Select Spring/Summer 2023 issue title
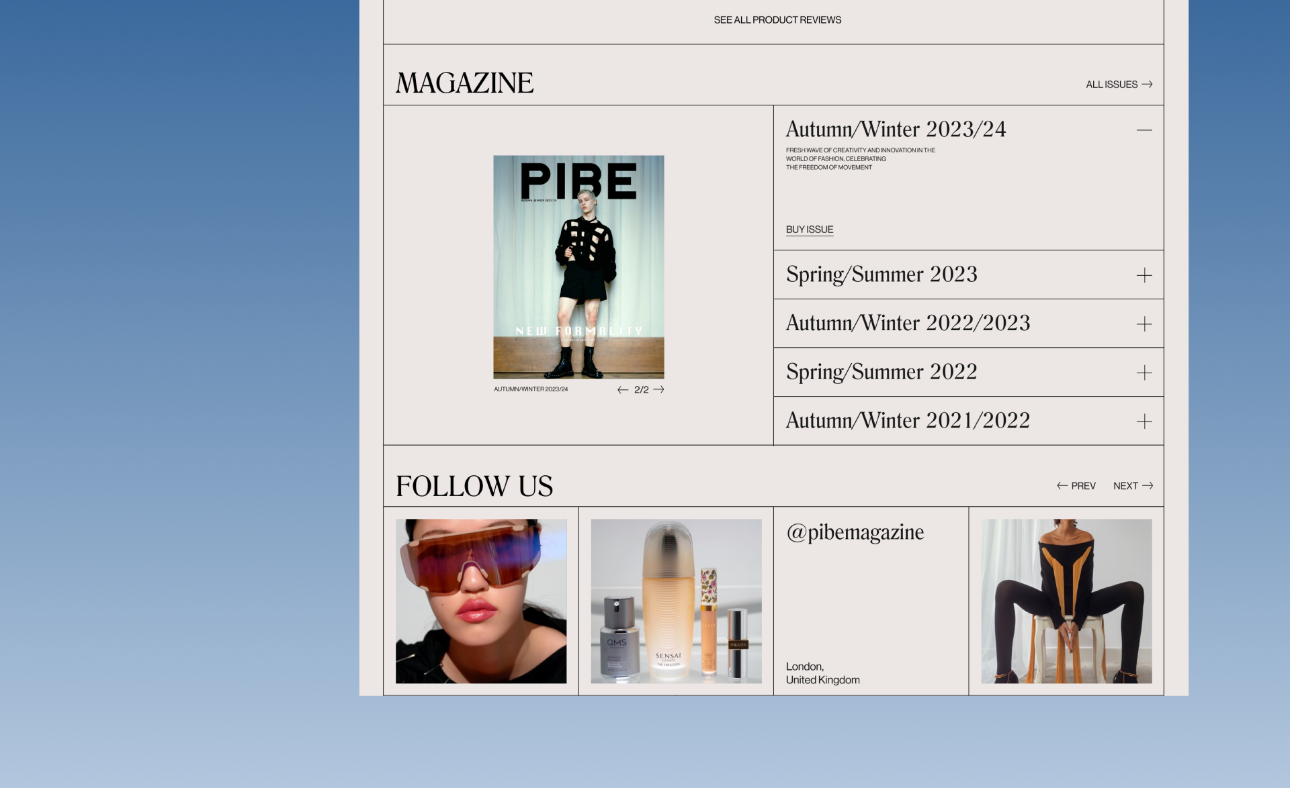 pos(881,275)
